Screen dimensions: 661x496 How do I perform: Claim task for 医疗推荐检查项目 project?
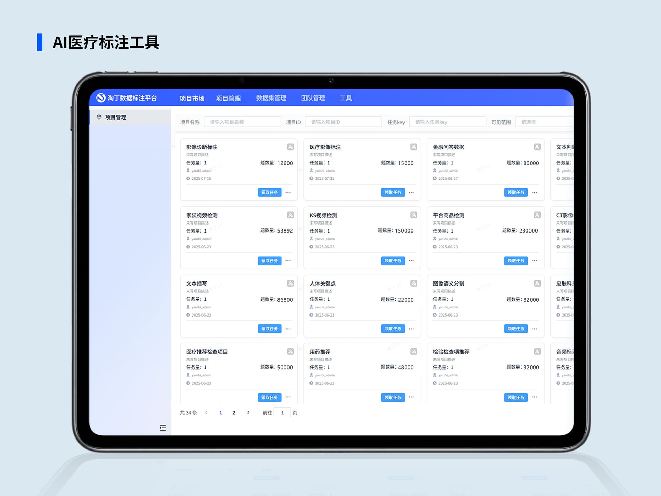coord(270,397)
